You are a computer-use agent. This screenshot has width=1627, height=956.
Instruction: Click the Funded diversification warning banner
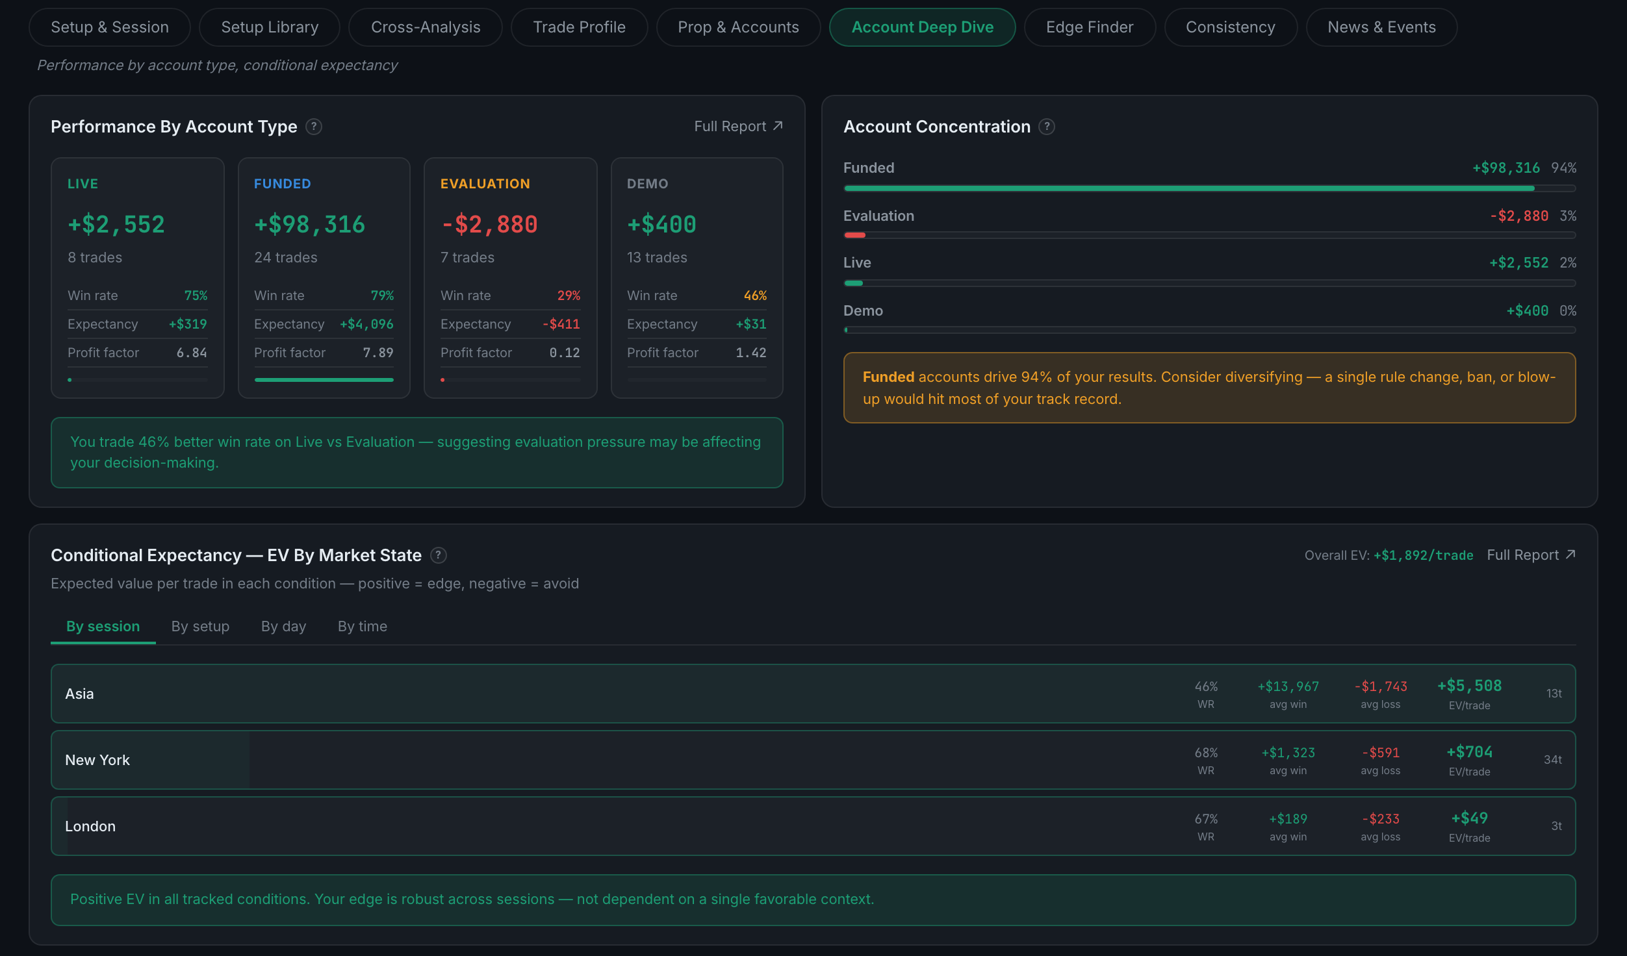tap(1210, 388)
